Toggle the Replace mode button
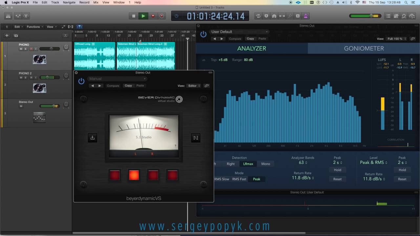This screenshot has width=420, height=236. coord(266,16)
